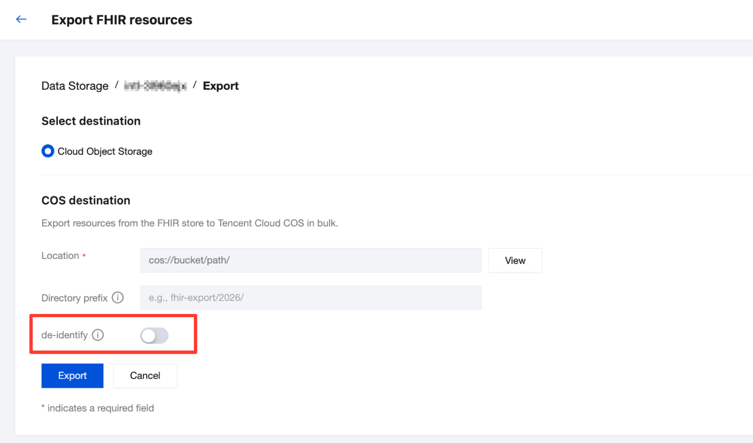Open the Directory prefix info tooltip icon
Image resolution: width=753 pixels, height=443 pixels.
(x=118, y=298)
